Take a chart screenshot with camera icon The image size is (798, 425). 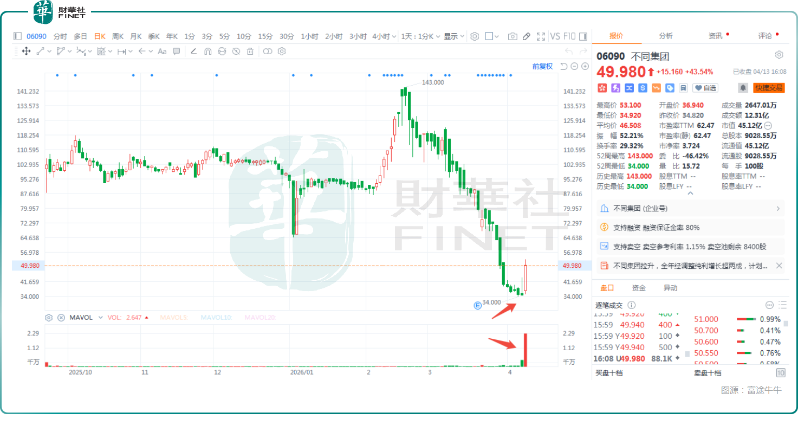[x=512, y=36]
